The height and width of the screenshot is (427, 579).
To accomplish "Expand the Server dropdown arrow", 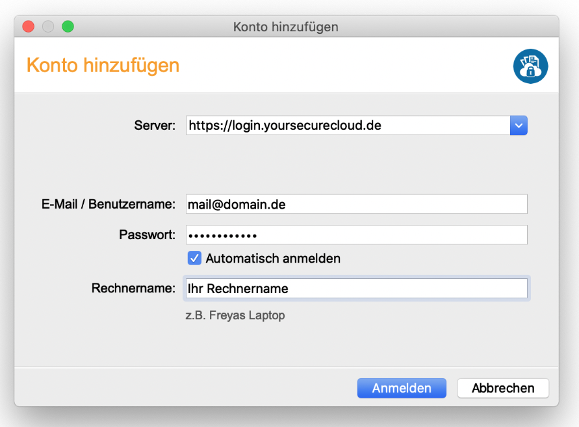I will [519, 125].
